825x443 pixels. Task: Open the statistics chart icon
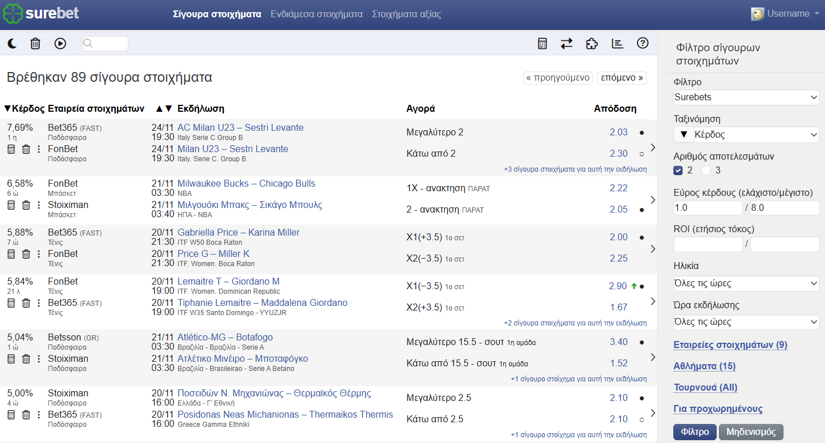coord(617,43)
